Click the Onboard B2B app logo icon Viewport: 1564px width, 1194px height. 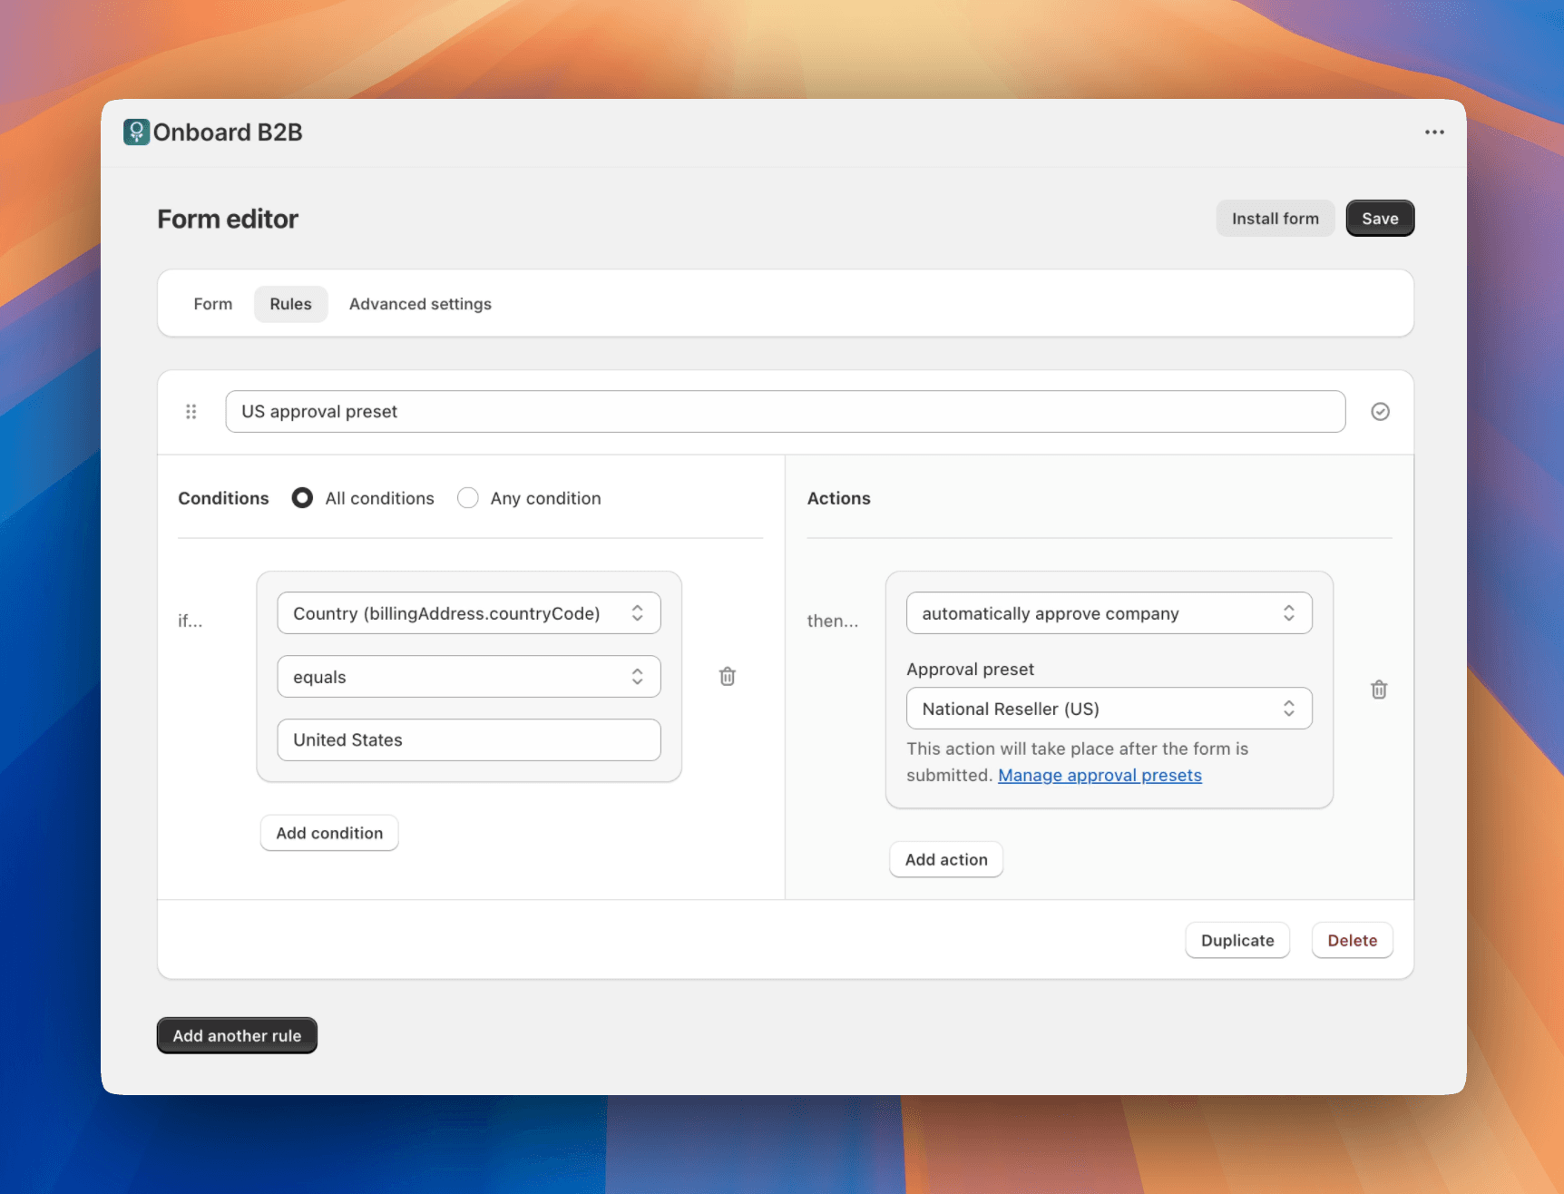(x=134, y=132)
